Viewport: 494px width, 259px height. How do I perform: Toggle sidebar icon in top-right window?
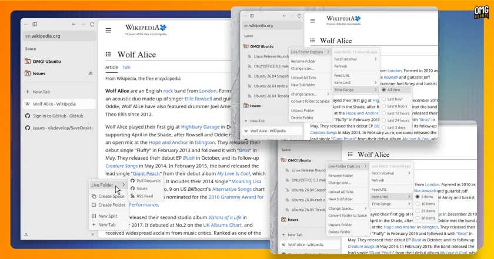click(x=252, y=16)
